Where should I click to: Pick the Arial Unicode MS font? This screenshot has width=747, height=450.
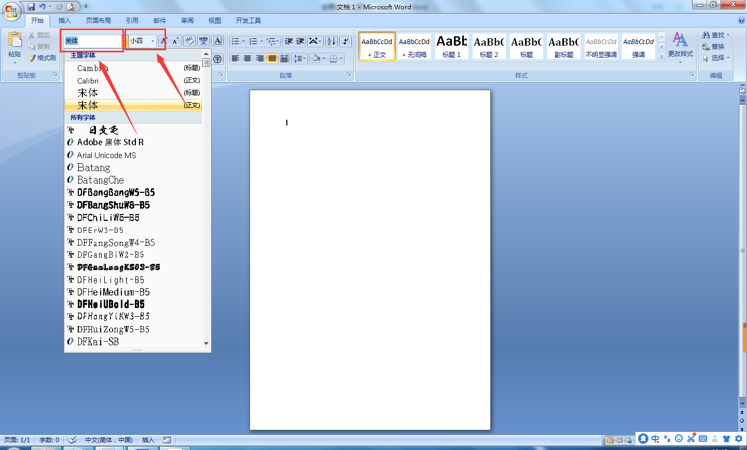click(x=133, y=155)
